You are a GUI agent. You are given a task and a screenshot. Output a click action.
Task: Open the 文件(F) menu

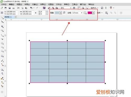4,4
